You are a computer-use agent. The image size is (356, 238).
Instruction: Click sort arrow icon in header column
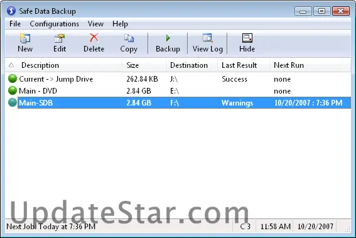pos(11,65)
